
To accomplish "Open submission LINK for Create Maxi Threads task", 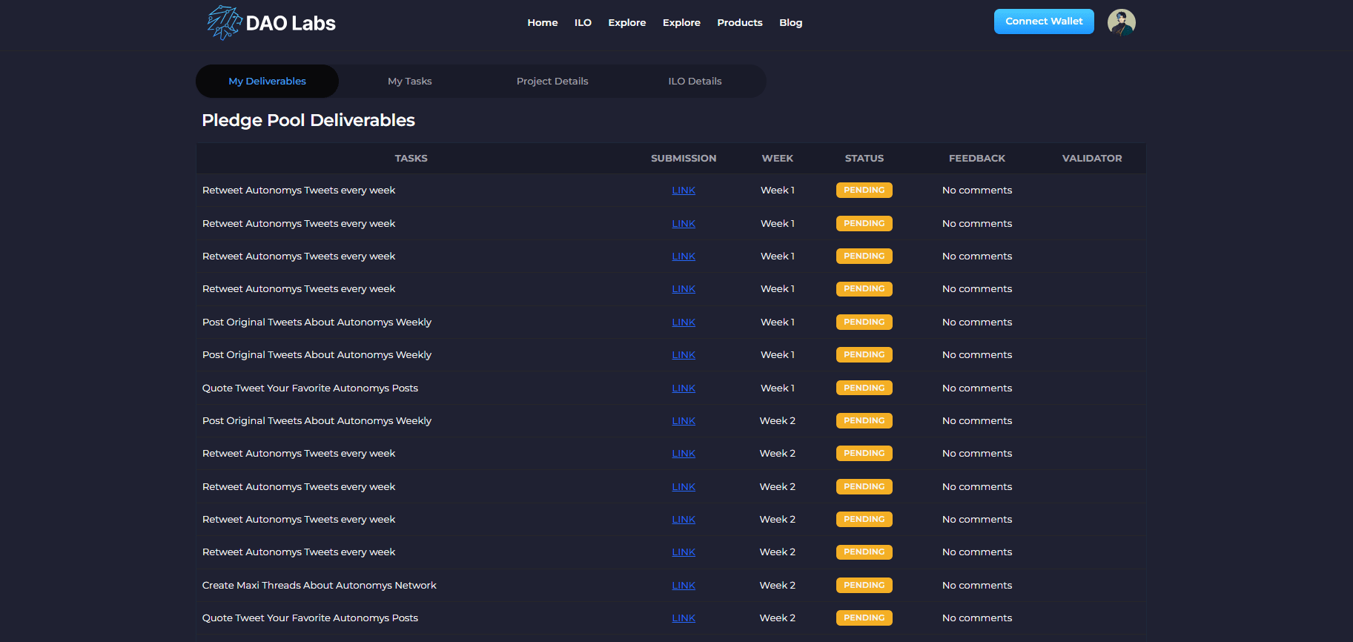I will pos(683,586).
